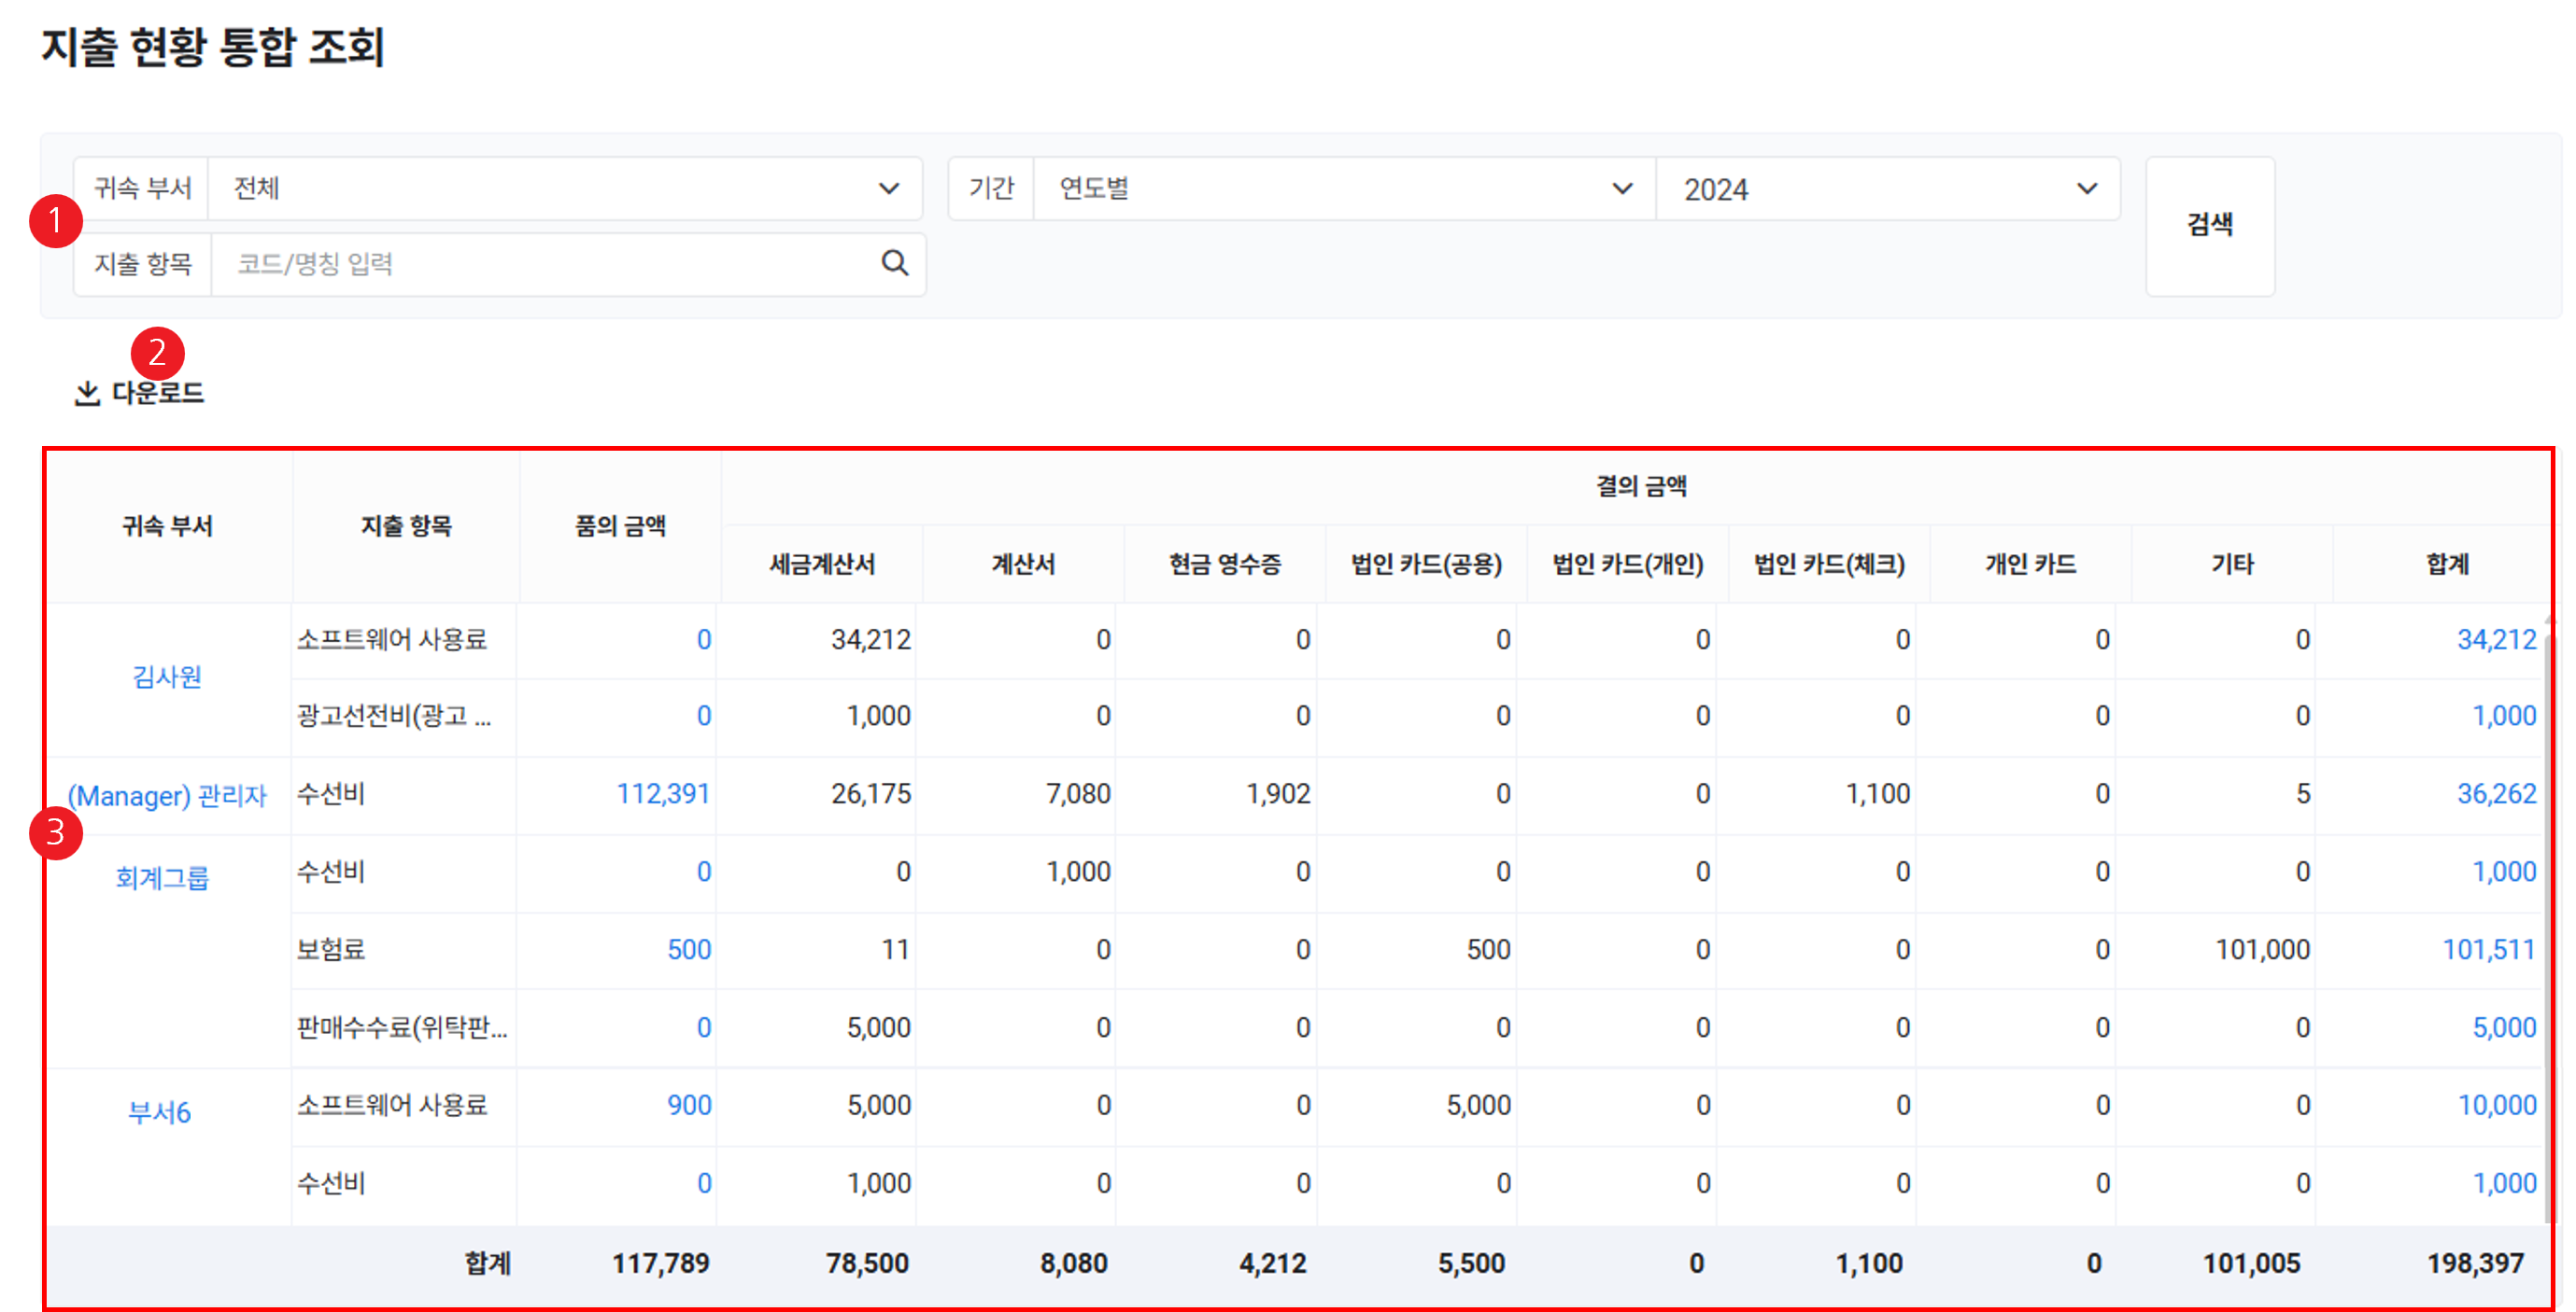Screen dimensions: 2576x1312
Task: Click the 세금계산서 column header
Action: click(821, 565)
